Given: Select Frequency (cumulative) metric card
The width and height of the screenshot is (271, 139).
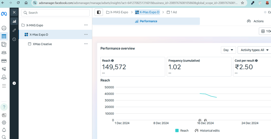Looking at the screenshot, I should coord(199,67).
